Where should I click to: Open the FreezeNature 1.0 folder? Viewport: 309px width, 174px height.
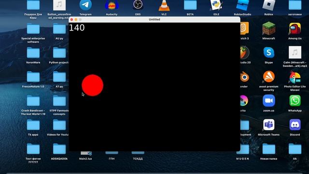tap(33, 77)
